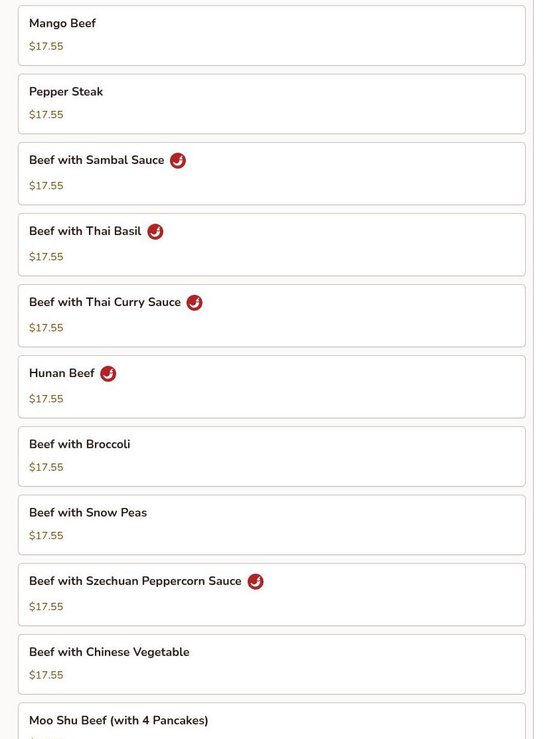Choose Beef with Broccoli
The image size is (547, 739).
point(272,457)
